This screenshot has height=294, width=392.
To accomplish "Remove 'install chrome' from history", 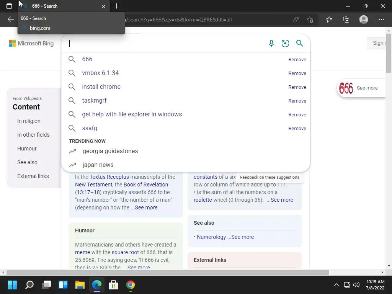I will pos(297,87).
